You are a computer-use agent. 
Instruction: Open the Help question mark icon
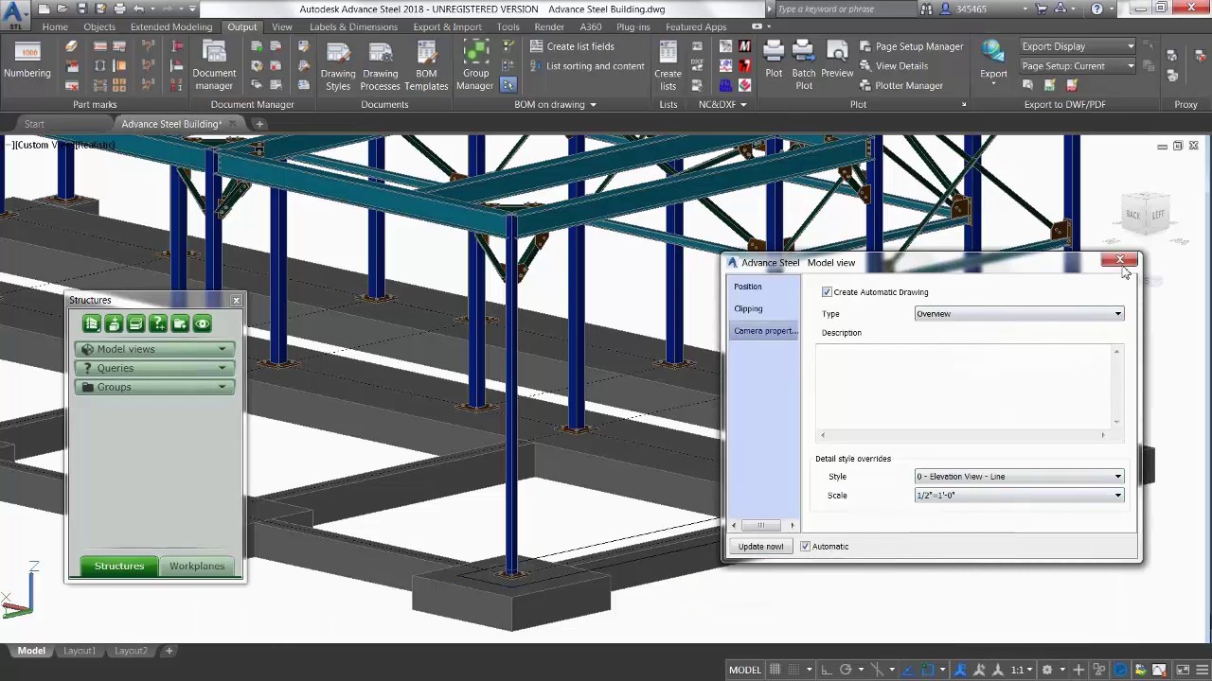pyautogui.click(x=1096, y=9)
